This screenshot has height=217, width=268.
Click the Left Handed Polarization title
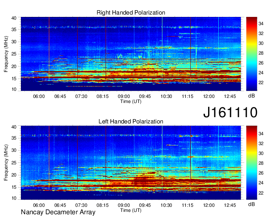pyautogui.click(x=131, y=121)
